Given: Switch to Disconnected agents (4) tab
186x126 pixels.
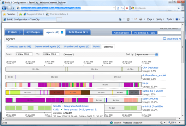Looking at the screenshot, I should [47, 47].
